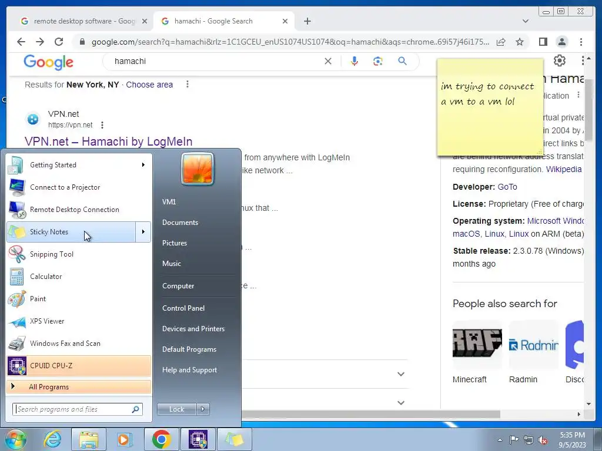Open VM1 user folder
602x451 pixels.
(x=169, y=202)
